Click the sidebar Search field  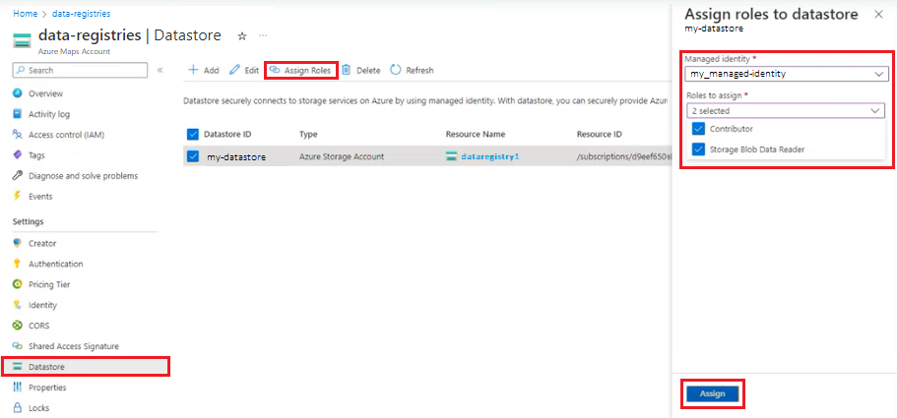(80, 70)
